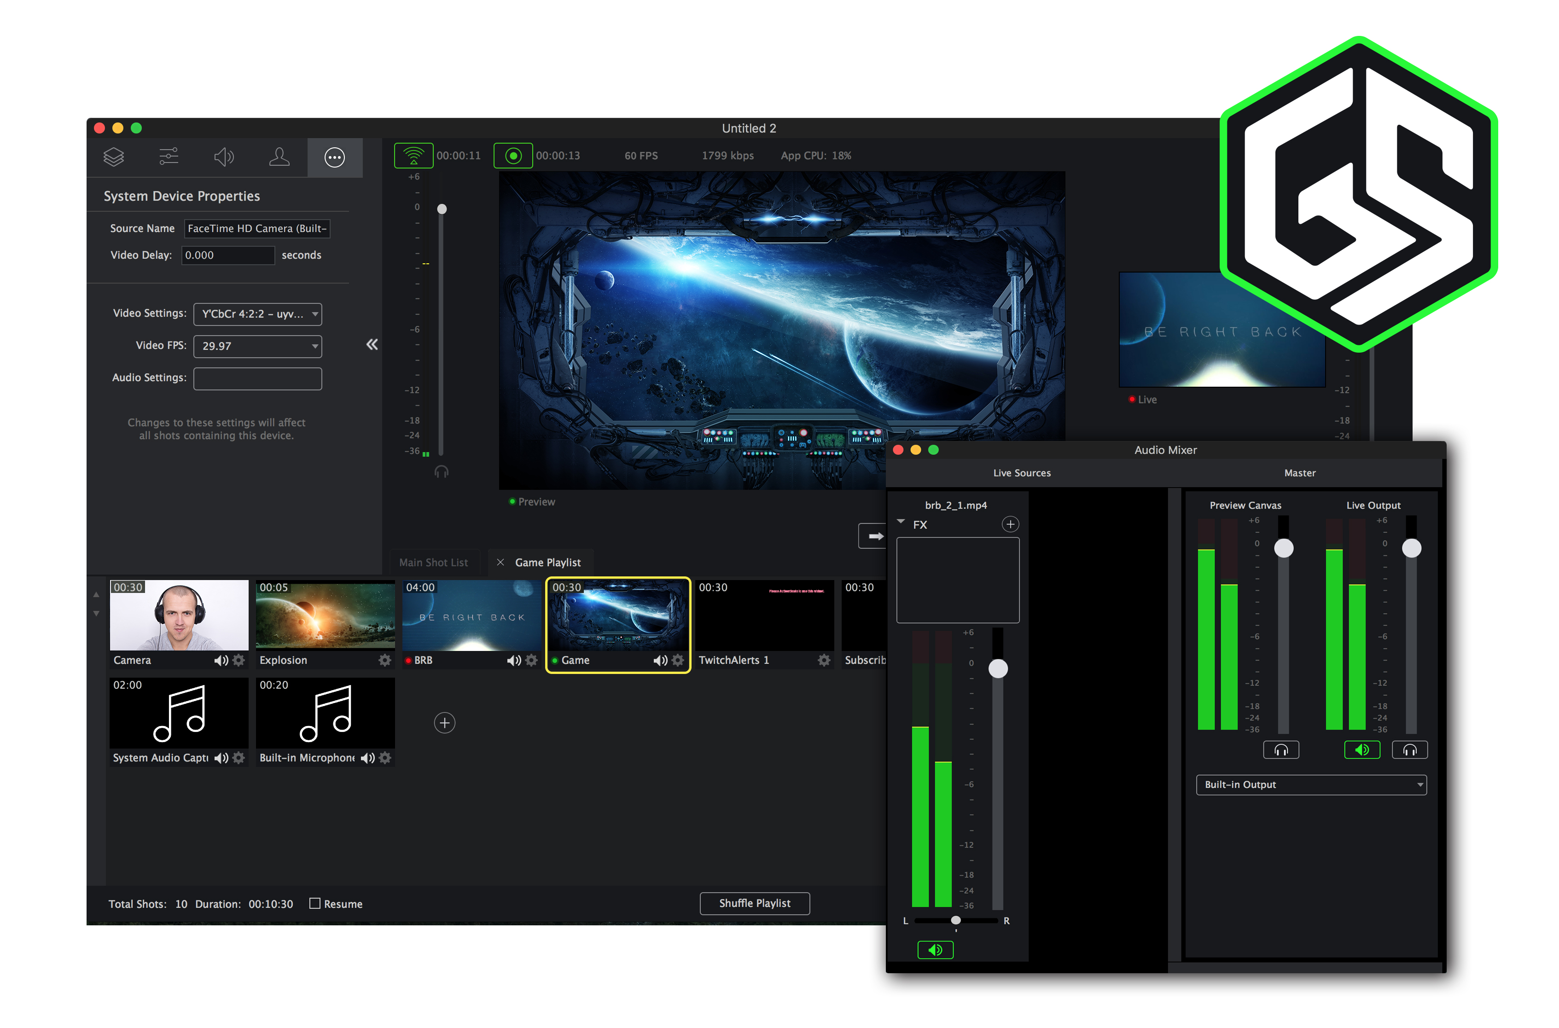Click Live Output fader knob

point(1412,548)
